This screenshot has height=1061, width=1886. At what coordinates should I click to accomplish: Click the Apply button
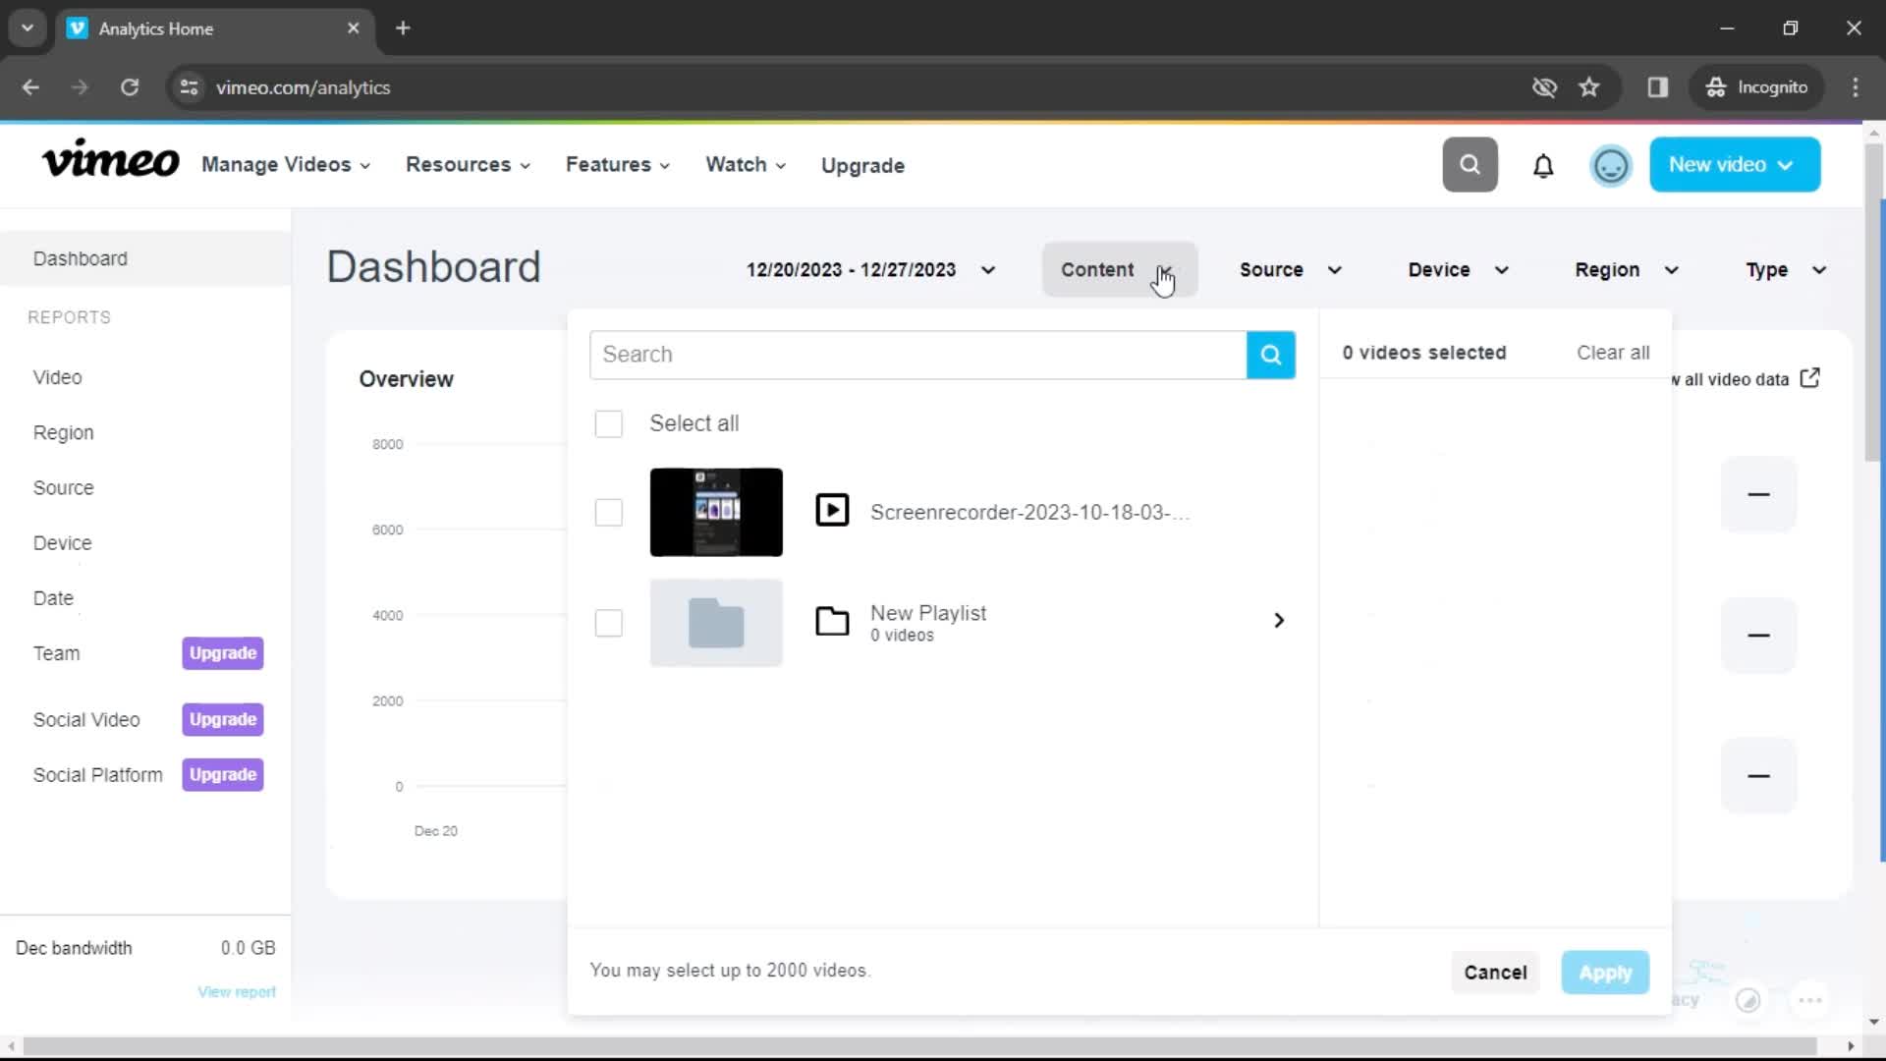click(x=1605, y=972)
